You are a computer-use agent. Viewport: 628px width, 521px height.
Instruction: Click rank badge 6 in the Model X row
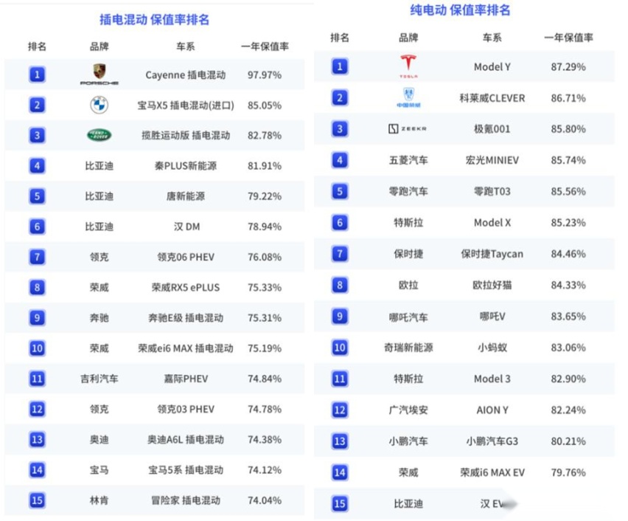[340, 223]
